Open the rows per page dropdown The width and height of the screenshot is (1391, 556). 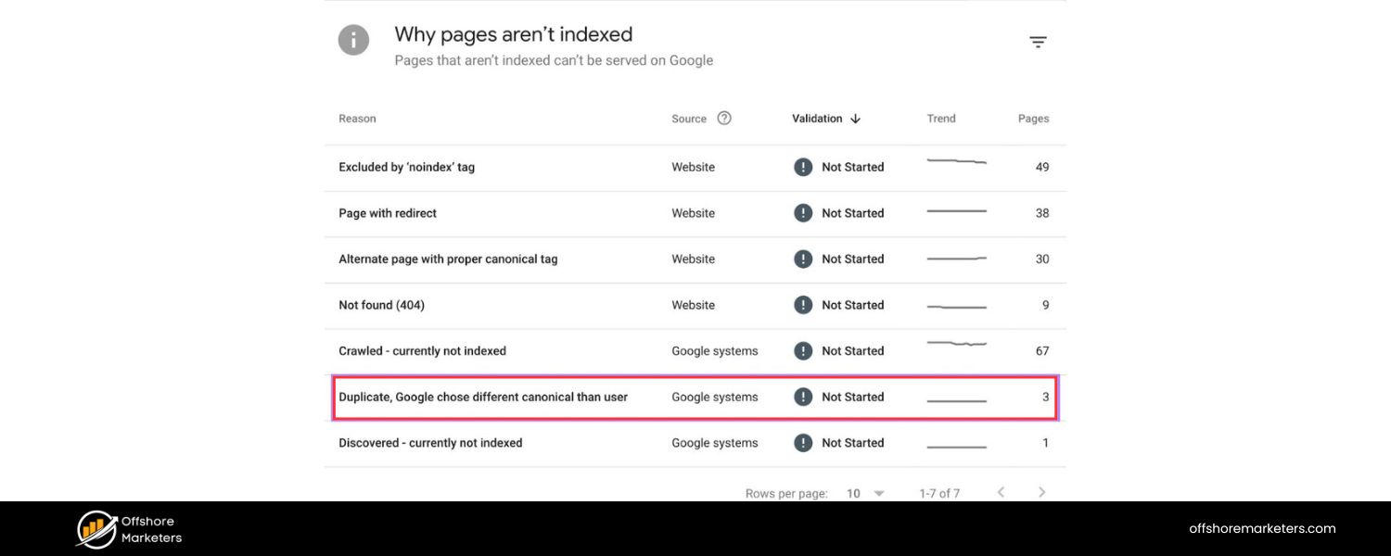(877, 493)
